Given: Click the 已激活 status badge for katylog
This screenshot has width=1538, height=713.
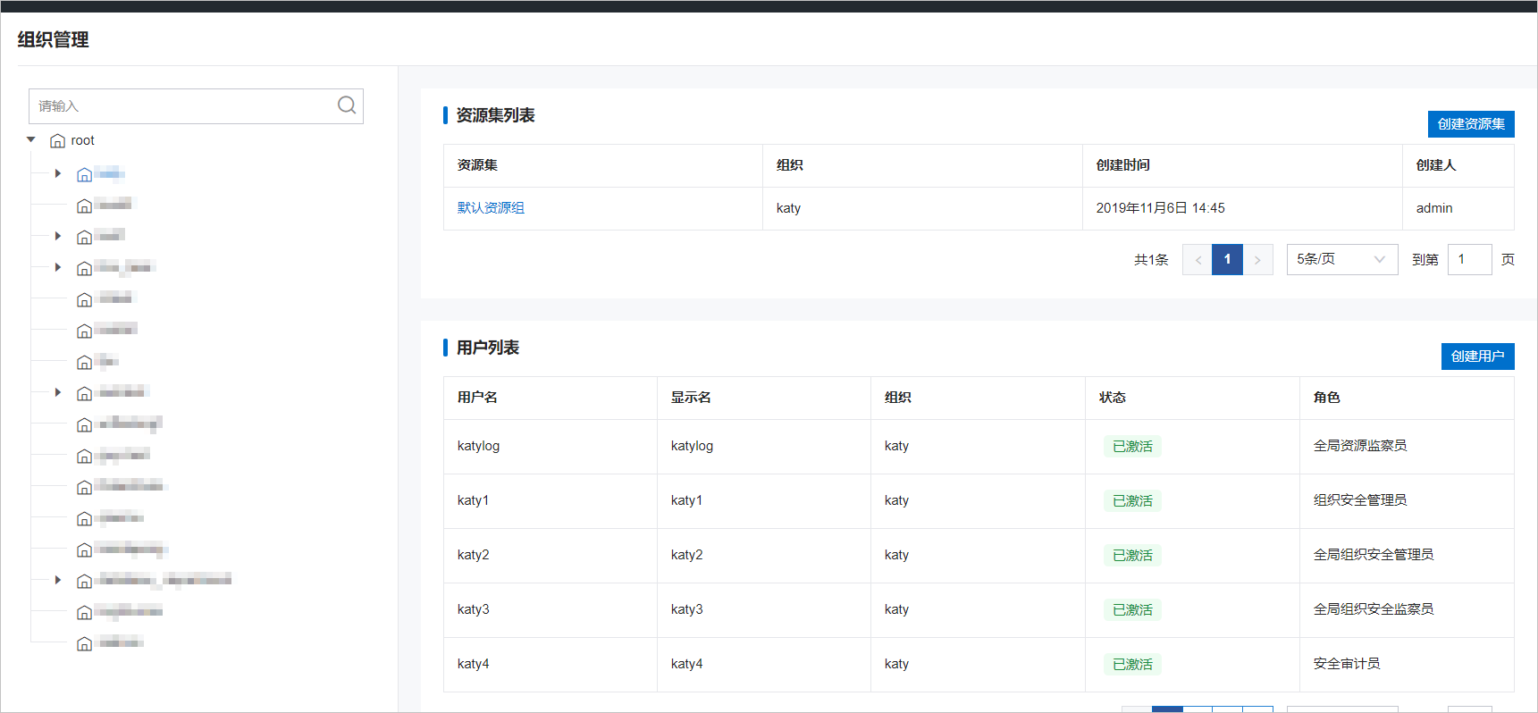Looking at the screenshot, I should coord(1132,446).
